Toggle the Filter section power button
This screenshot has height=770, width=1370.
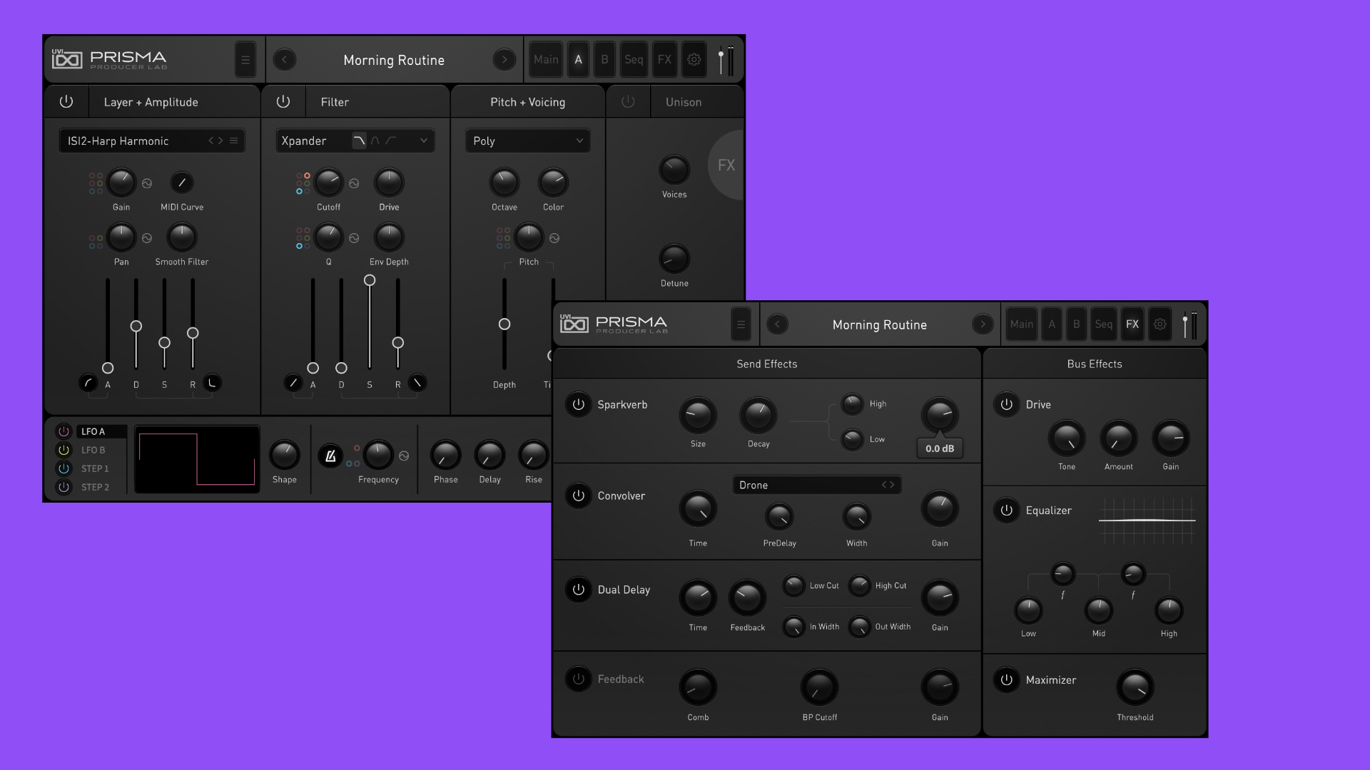pos(283,101)
